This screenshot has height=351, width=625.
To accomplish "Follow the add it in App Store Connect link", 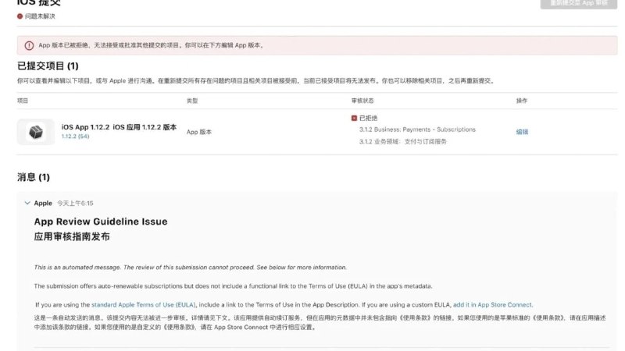I will (x=492, y=305).
